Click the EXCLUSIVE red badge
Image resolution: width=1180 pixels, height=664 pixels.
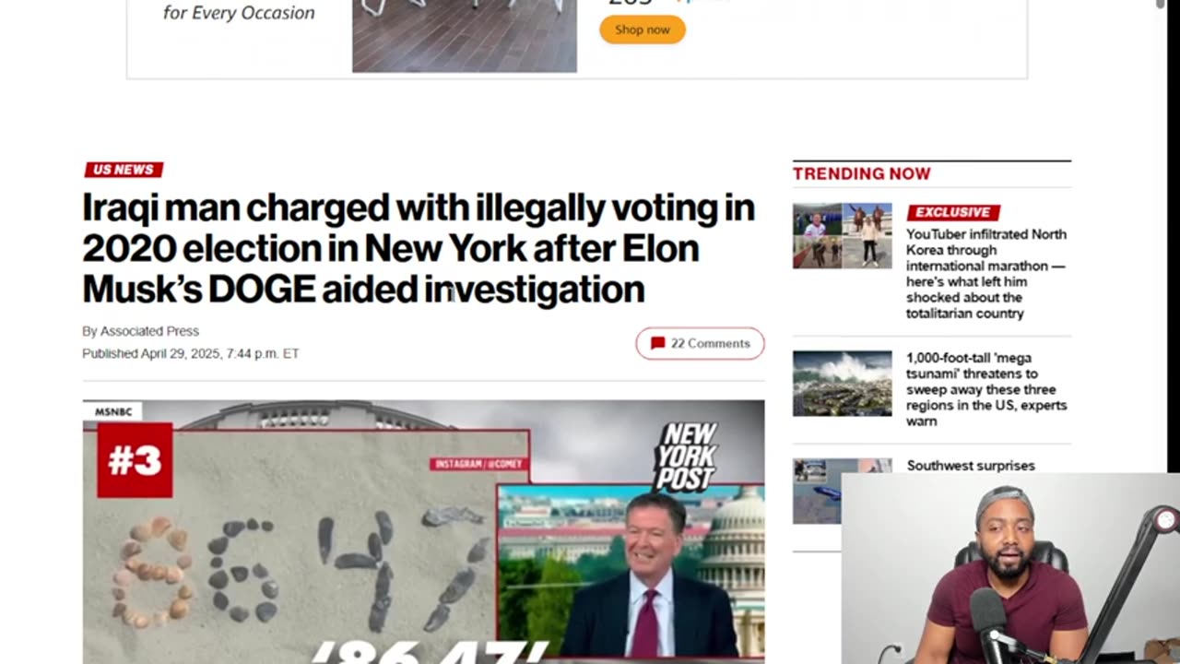tap(953, 212)
